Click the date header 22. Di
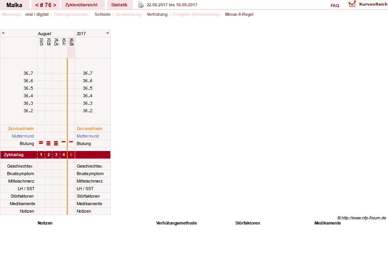 point(42,42)
